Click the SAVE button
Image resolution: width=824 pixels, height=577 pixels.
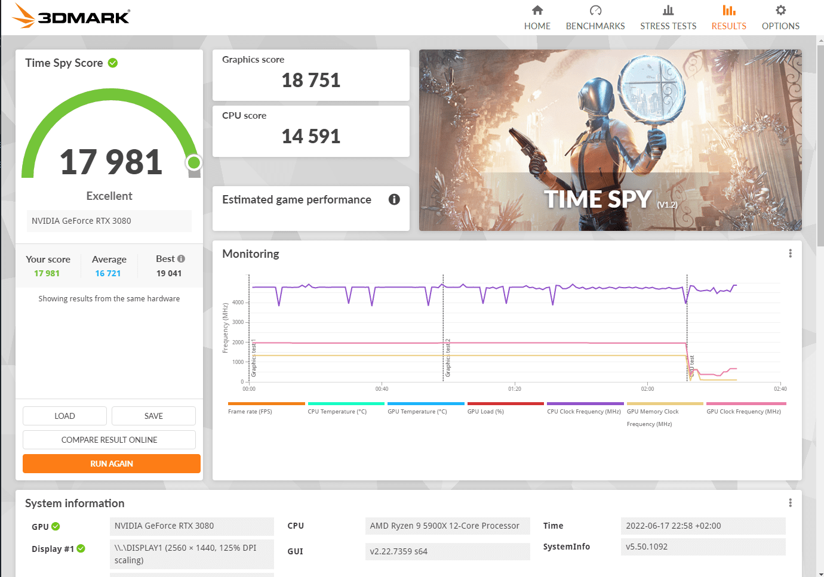pos(153,416)
